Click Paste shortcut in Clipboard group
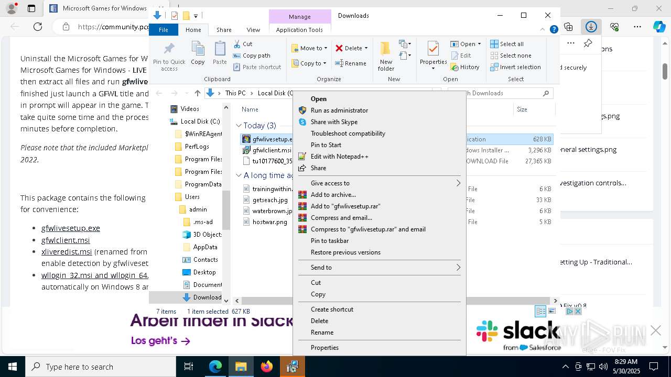 point(257,67)
